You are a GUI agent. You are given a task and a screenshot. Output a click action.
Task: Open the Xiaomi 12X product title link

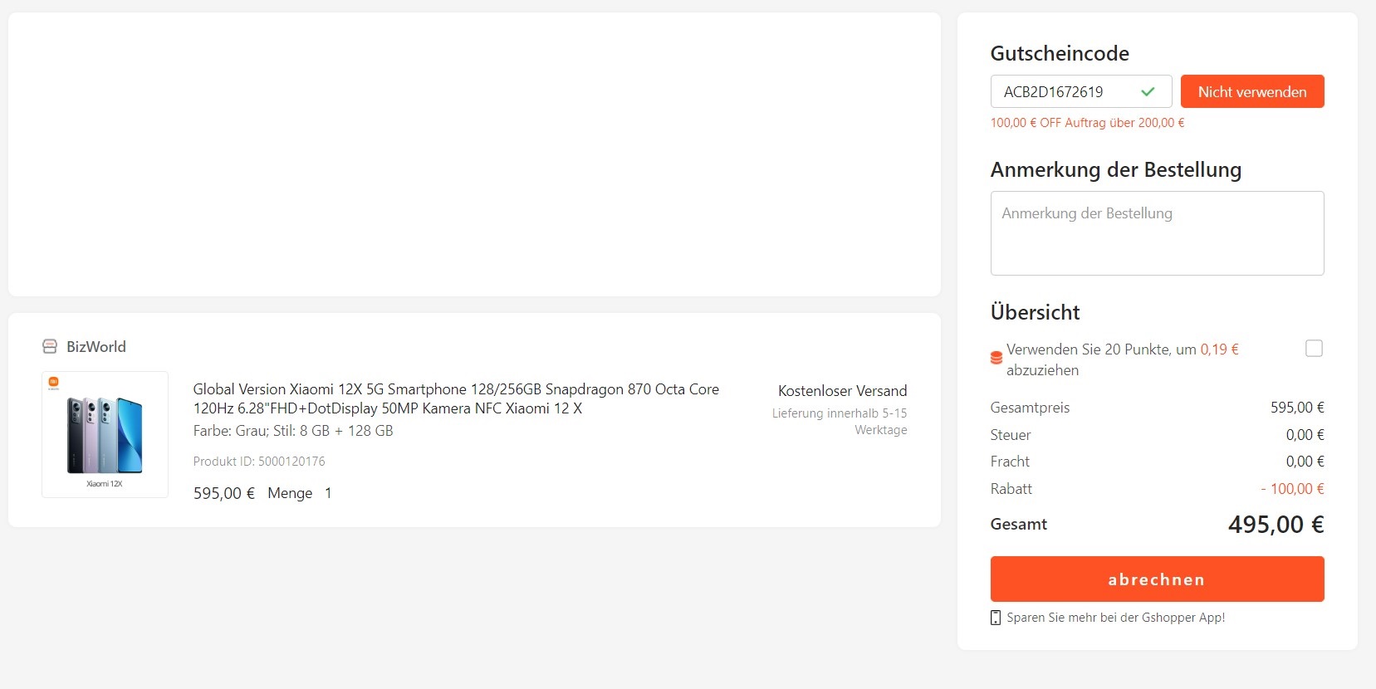pos(456,398)
